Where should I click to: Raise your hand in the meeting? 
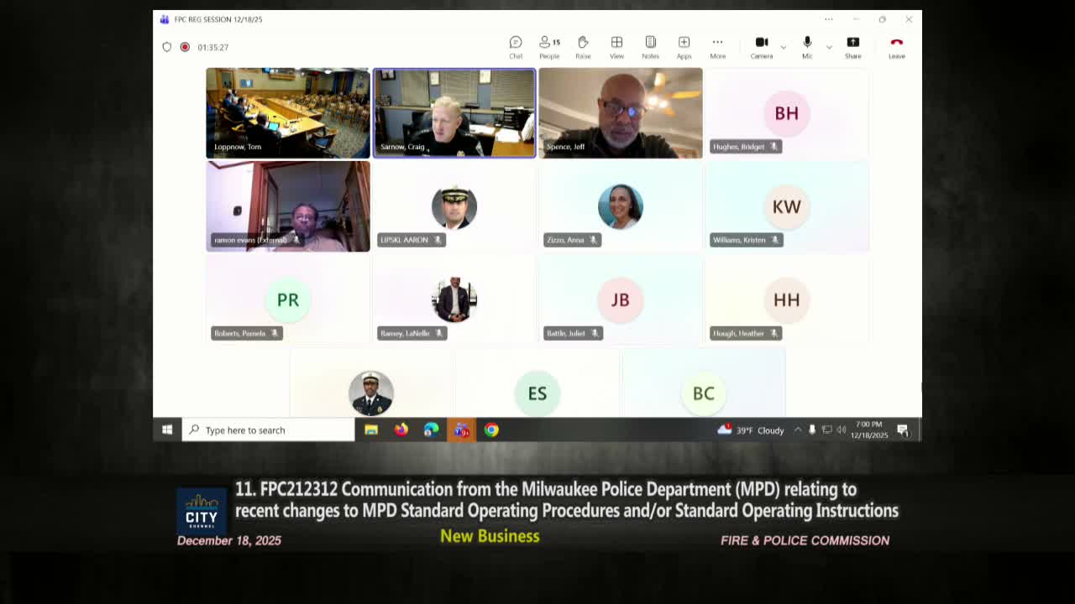[583, 47]
